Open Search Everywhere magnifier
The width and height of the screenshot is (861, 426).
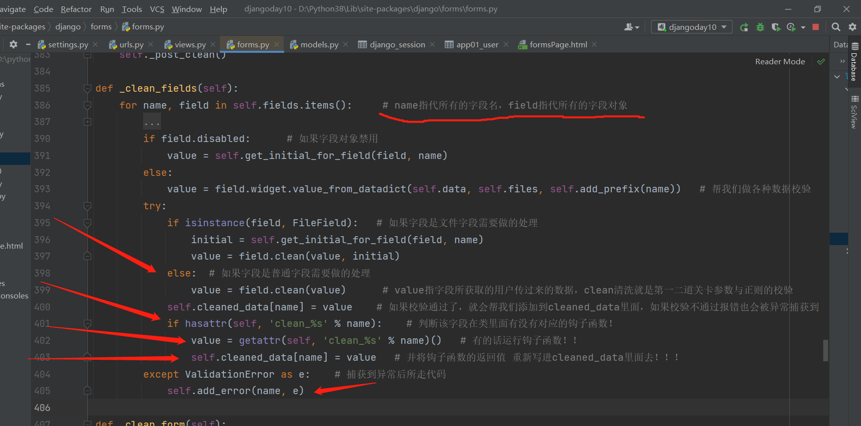click(836, 27)
